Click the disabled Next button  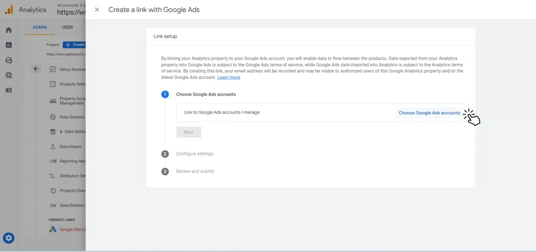click(188, 132)
